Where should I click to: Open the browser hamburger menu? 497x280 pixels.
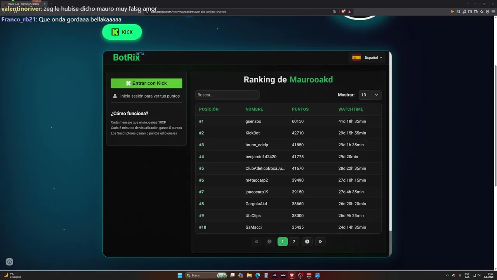(x=493, y=12)
